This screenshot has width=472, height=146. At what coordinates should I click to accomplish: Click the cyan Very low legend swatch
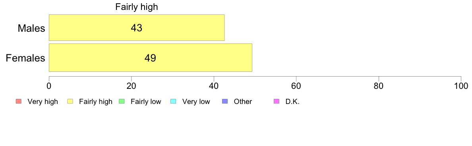click(173, 102)
